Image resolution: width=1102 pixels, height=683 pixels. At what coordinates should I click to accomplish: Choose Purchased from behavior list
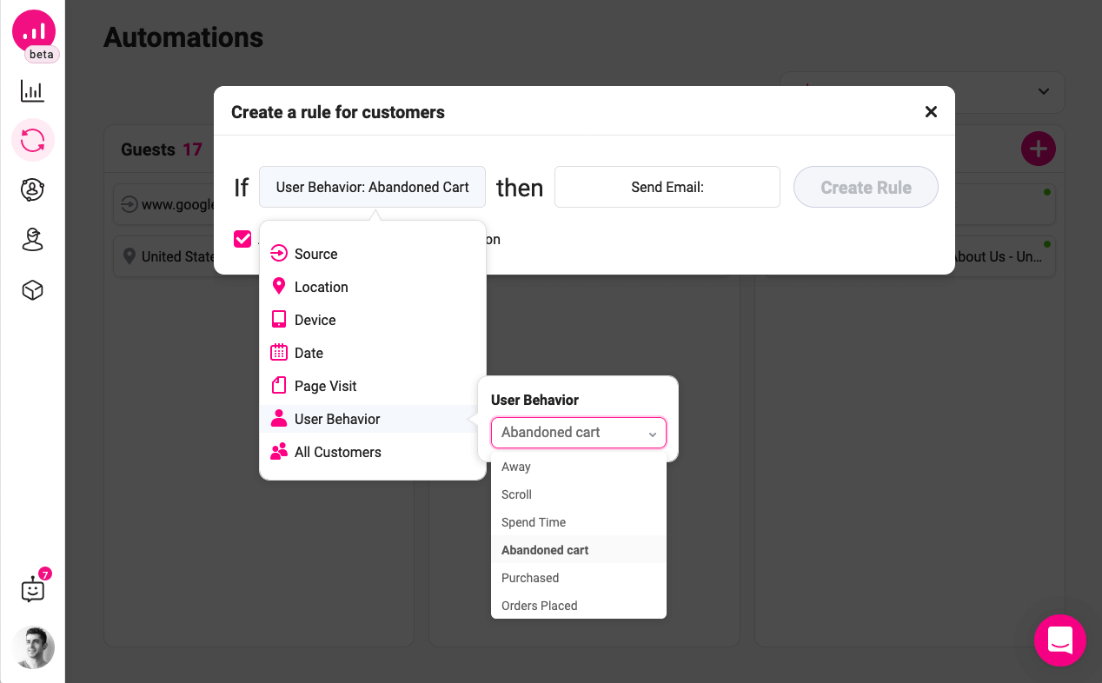coord(579,578)
